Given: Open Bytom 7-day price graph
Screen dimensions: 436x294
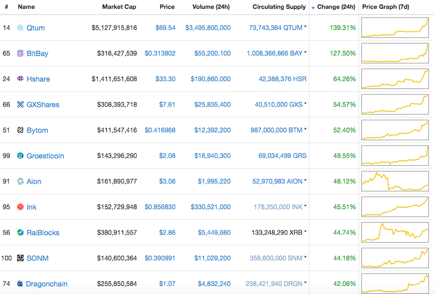Looking at the screenshot, I should coord(395,130).
